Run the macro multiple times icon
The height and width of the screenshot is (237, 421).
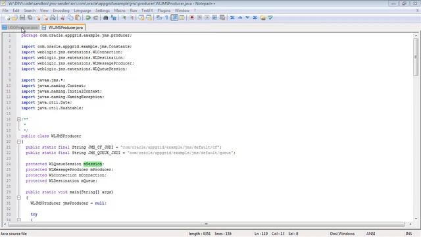click(x=214, y=18)
